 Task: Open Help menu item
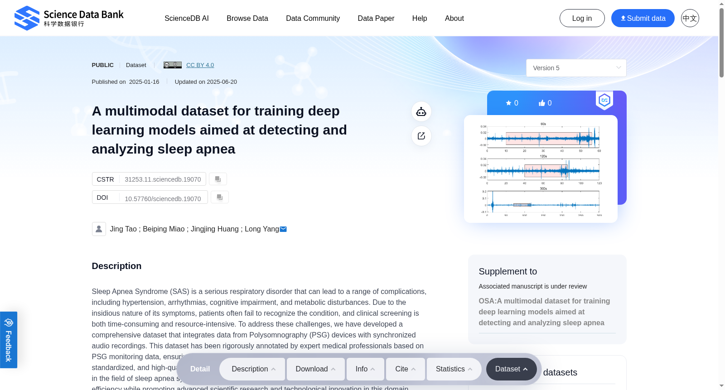pos(420,18)
